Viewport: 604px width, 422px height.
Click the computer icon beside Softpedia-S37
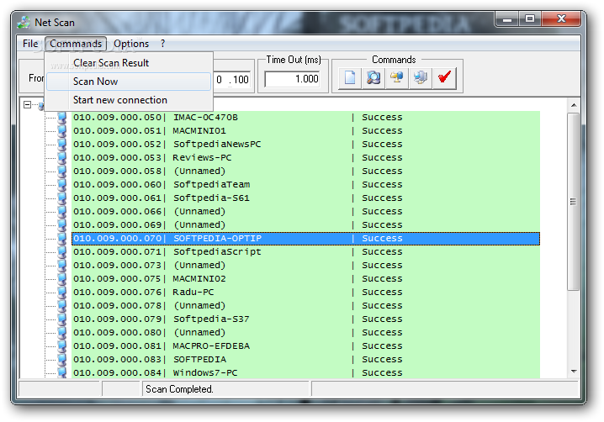pos(61,319)
